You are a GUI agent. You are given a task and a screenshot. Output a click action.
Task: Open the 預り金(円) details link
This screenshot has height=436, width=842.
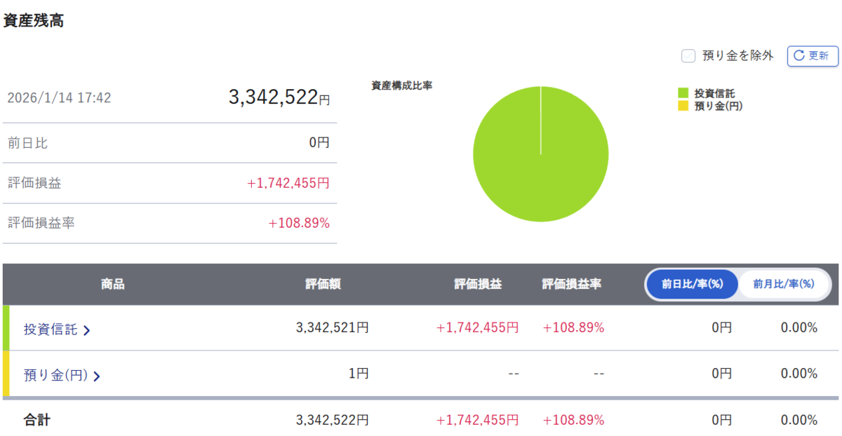click(56, 376)
